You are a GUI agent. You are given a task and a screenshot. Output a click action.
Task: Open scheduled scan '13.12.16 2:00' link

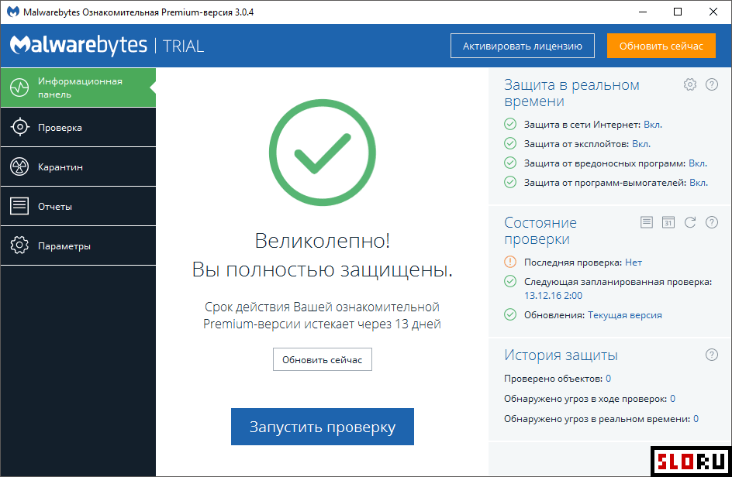pos(553,295)
